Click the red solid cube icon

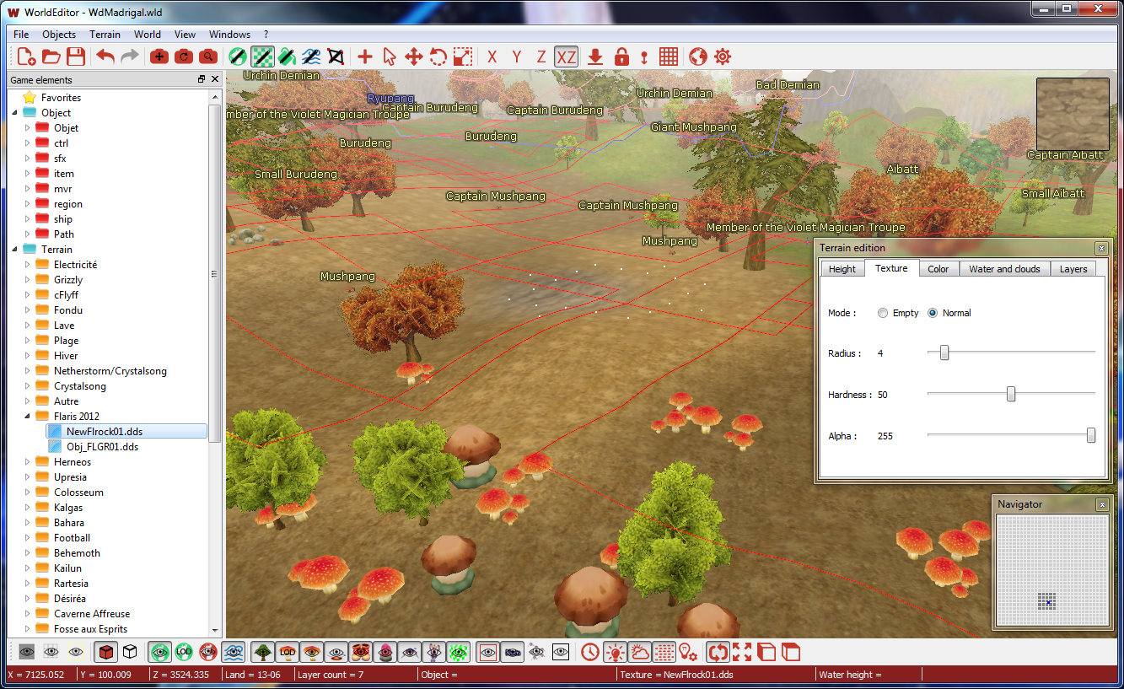(105, 652)
